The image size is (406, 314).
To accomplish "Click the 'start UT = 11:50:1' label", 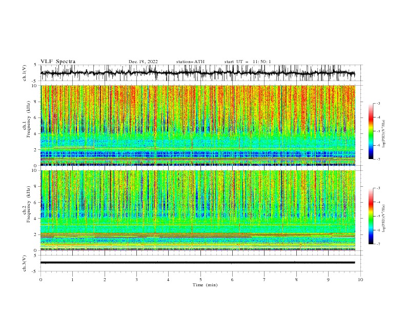I will (x=248, y=62).
